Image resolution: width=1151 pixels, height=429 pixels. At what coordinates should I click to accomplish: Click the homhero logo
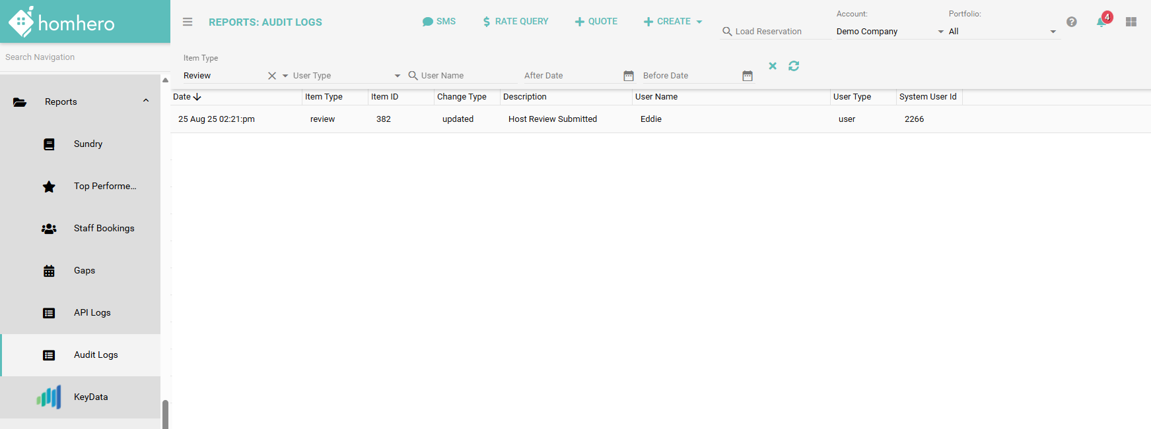(62, 22)
